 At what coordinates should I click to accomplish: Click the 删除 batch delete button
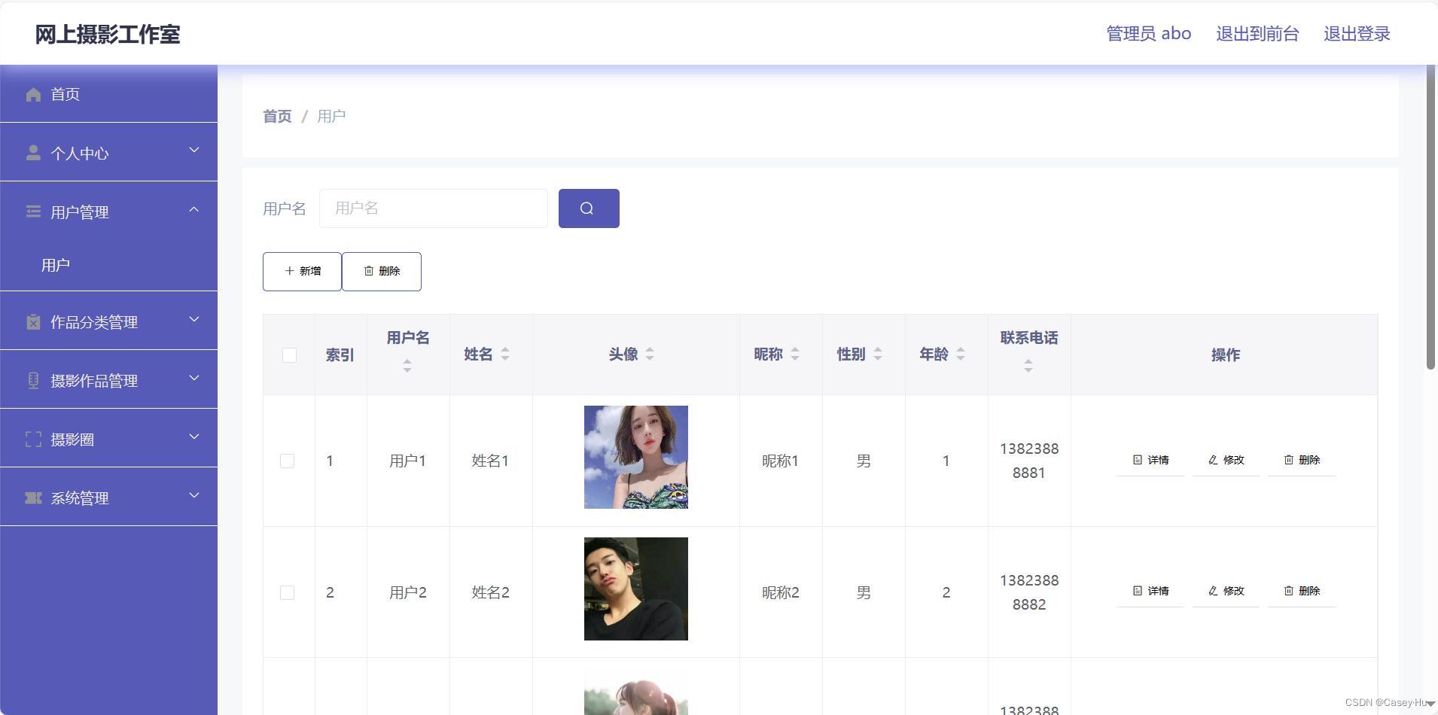pos(382,271)
